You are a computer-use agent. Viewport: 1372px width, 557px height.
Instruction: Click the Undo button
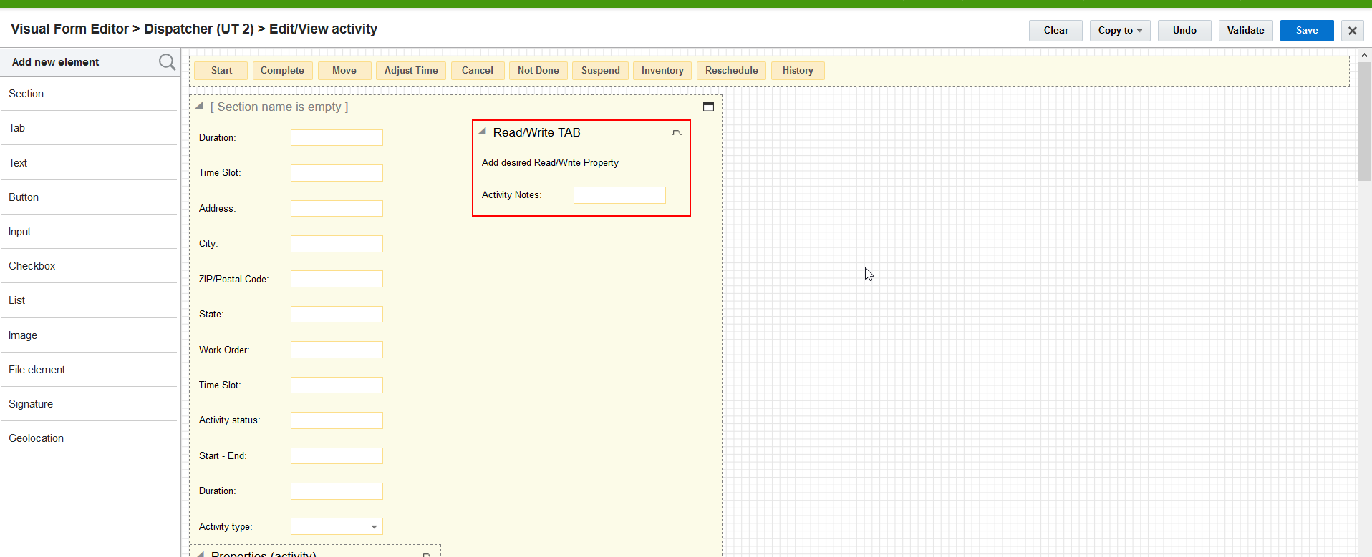coord(1184,31)
